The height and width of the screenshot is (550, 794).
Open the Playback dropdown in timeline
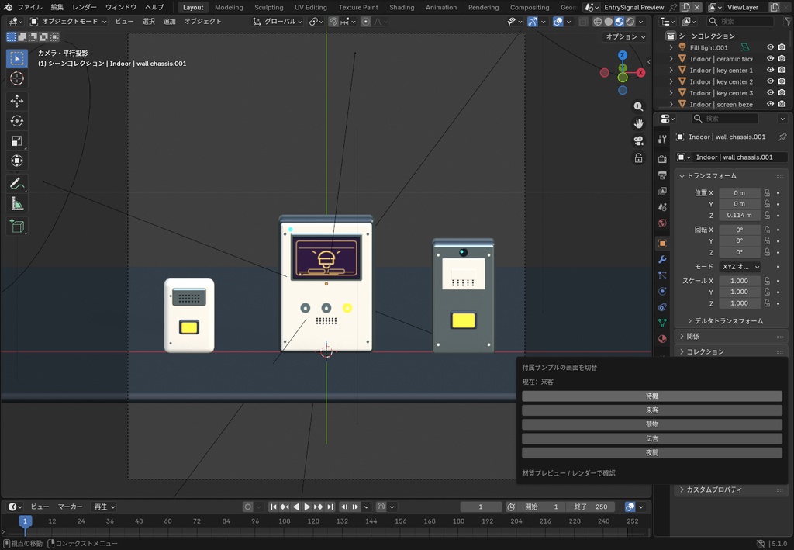[x=104, y=507]
